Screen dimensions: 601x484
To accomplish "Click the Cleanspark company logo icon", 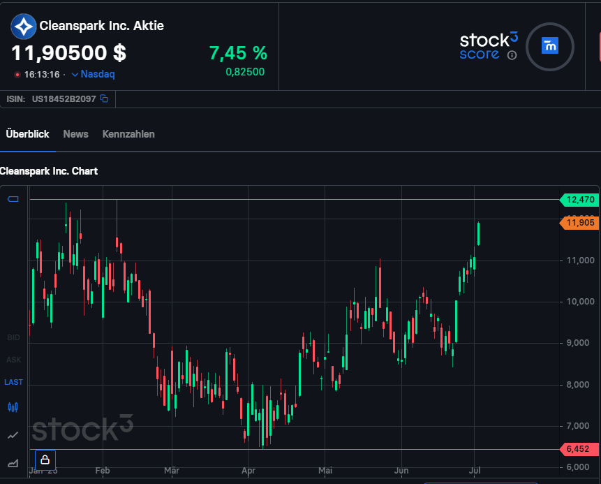I will 24,27.
